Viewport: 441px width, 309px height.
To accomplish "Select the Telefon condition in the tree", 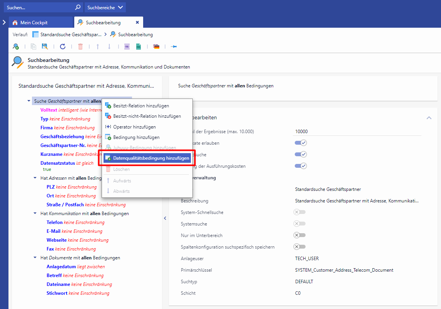I will (55, 222).
